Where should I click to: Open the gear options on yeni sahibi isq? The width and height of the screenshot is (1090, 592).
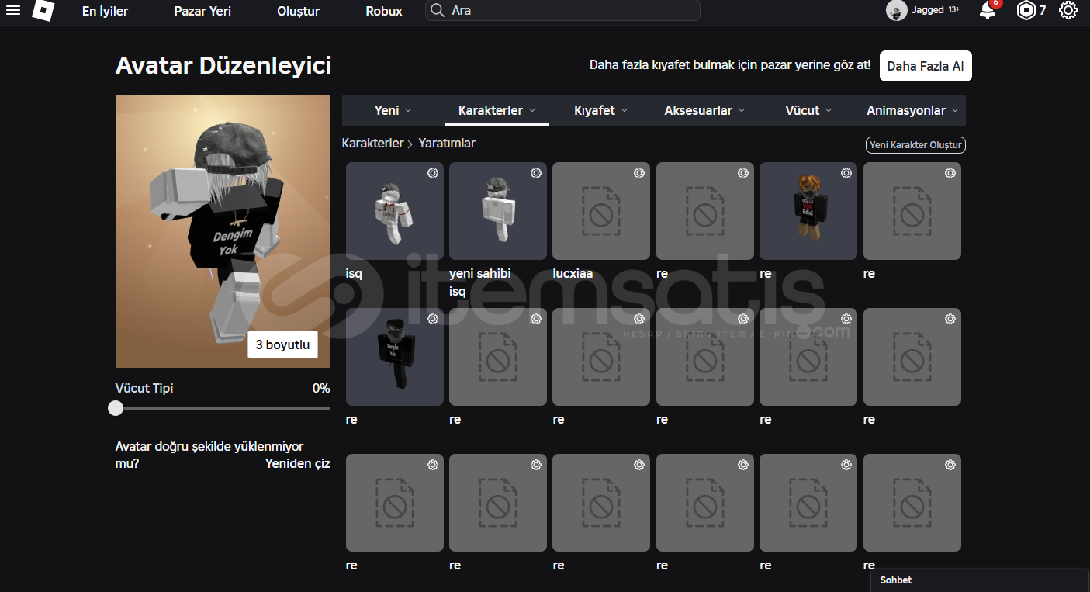(536, 173)
